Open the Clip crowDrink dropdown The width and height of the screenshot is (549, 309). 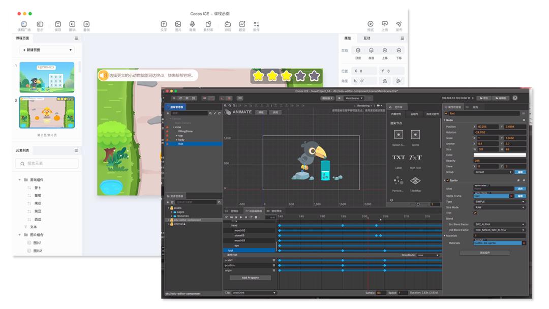point(254,293)
